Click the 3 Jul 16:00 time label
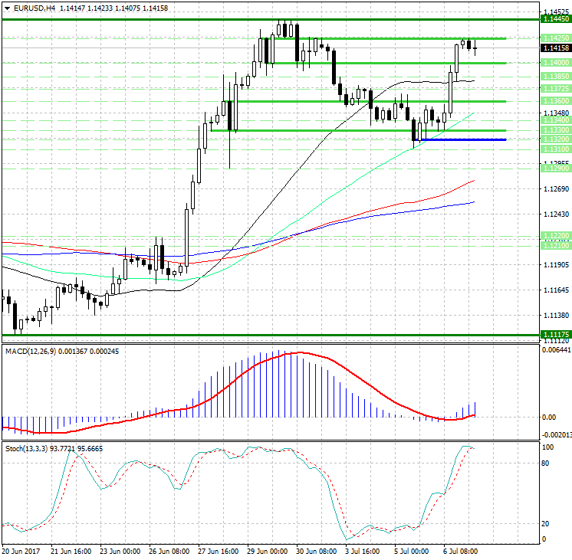Viewport: 572px width, 560px height. pos(364,550)
